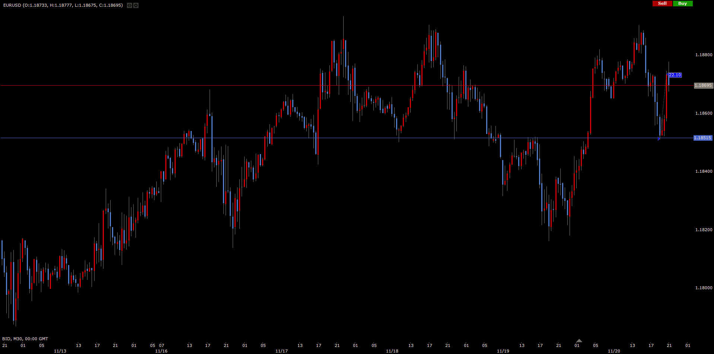
Task: Toggle chart visibility with the eye icon
Action: pyautogui.click(x=130, y=5)
